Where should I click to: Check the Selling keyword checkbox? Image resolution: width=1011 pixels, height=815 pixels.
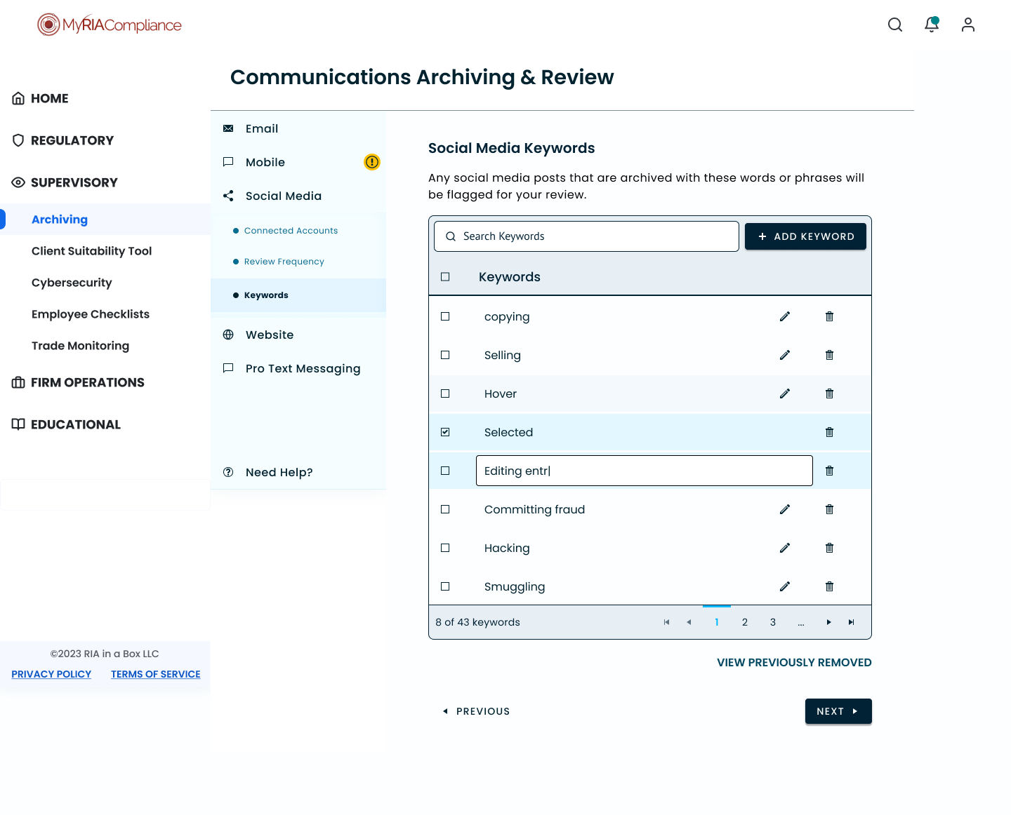tap(445, 355)
